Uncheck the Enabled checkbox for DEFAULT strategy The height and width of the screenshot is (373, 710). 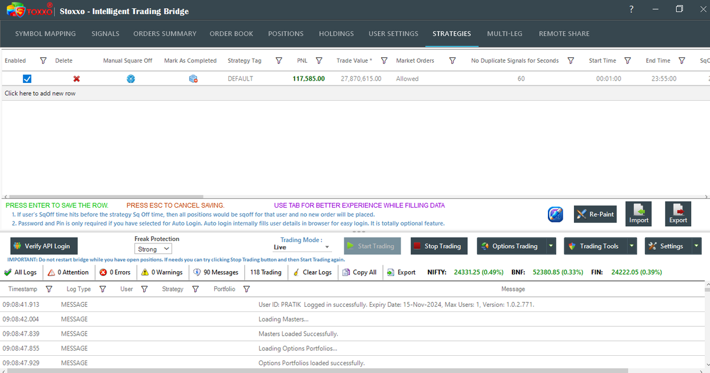(x=27, y=79)
